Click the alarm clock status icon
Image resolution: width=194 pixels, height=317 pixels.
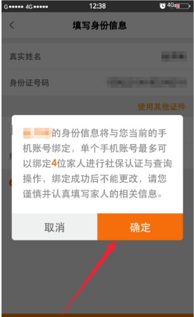[162, 6]
